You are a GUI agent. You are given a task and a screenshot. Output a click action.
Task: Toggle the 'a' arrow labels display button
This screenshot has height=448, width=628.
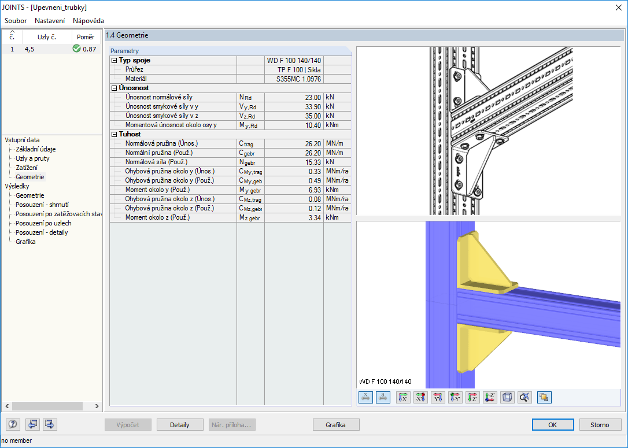pyautogui.click(x=383, y=397)
